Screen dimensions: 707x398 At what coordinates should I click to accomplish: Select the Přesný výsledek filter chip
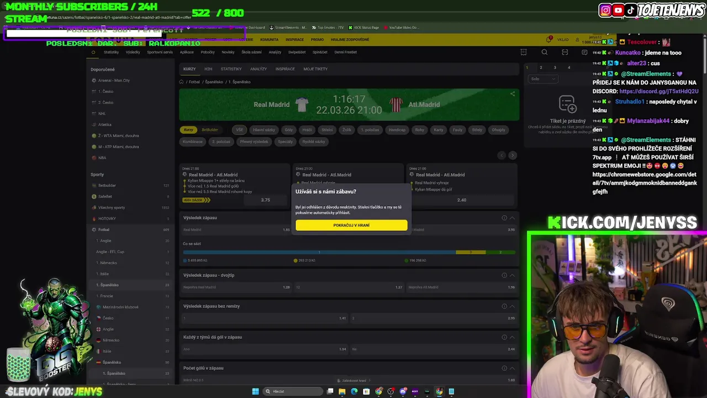(x=254, y=142)
